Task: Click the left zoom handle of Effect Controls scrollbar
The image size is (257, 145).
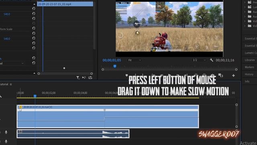Action: tap(39, 74)
